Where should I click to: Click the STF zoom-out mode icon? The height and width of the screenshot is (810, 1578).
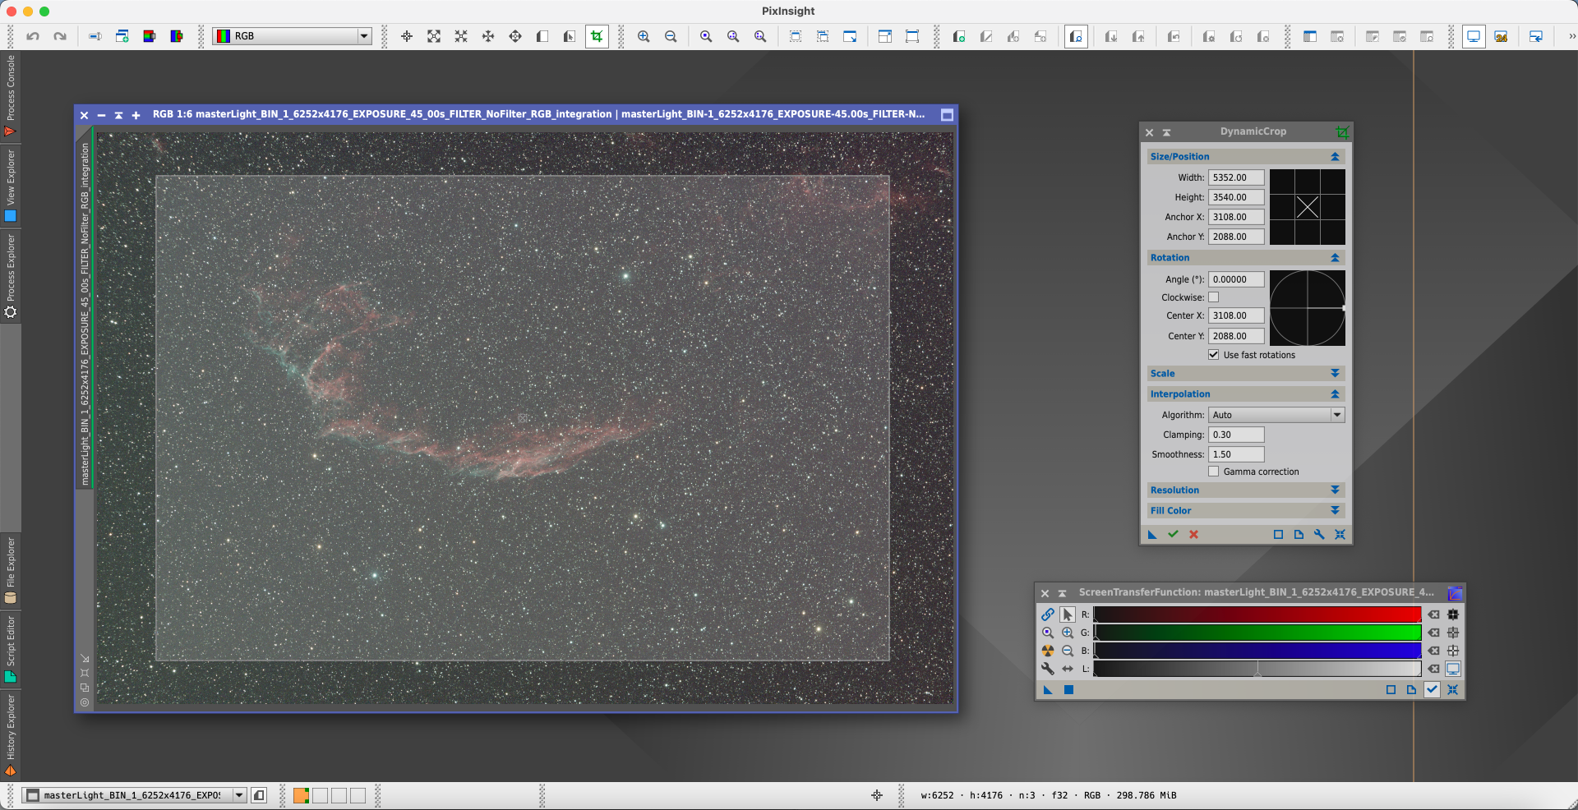pos(1068,651)
